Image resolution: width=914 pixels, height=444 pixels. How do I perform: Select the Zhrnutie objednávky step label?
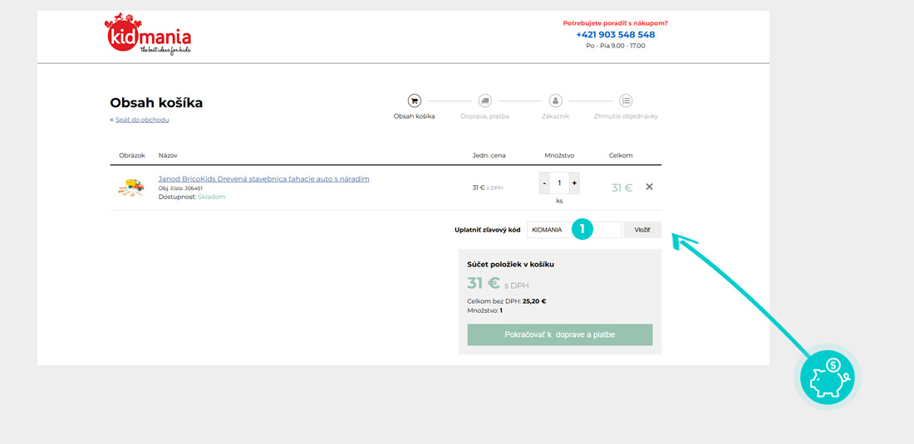(x=626, y=116)
